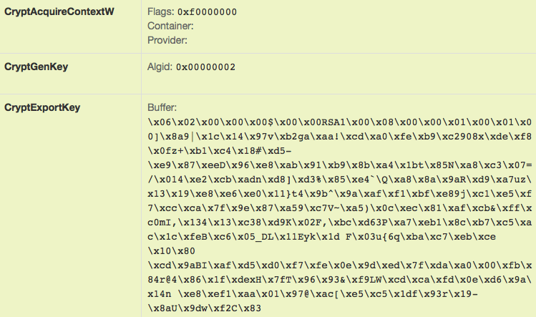The height and width of the screenshot is (317, 536).
Task: Click the Flags: label text
Action: (x=161, y=11)
